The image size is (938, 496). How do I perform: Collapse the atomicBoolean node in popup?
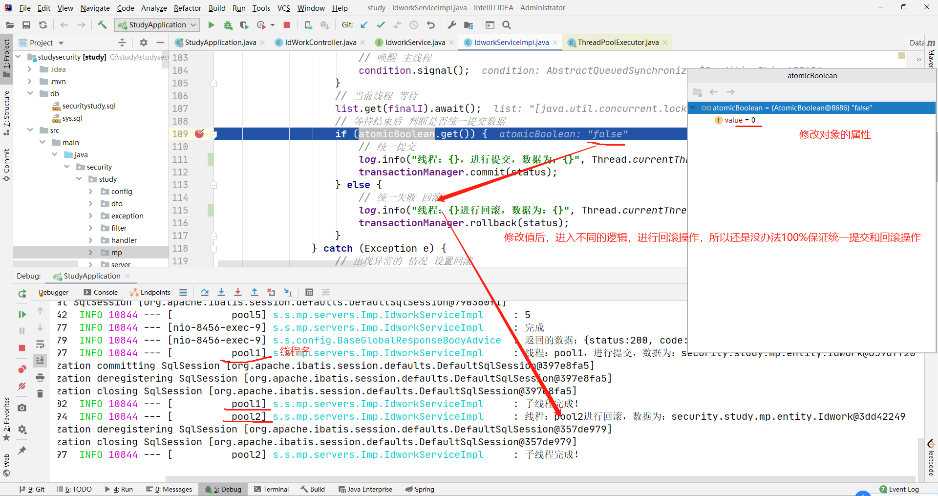pyautogui.click(x=692, y=108)
